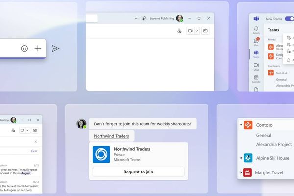Screen dimensions: 294x196
Task: Start a video call in the lower-left window
Action: click(22, 130)
